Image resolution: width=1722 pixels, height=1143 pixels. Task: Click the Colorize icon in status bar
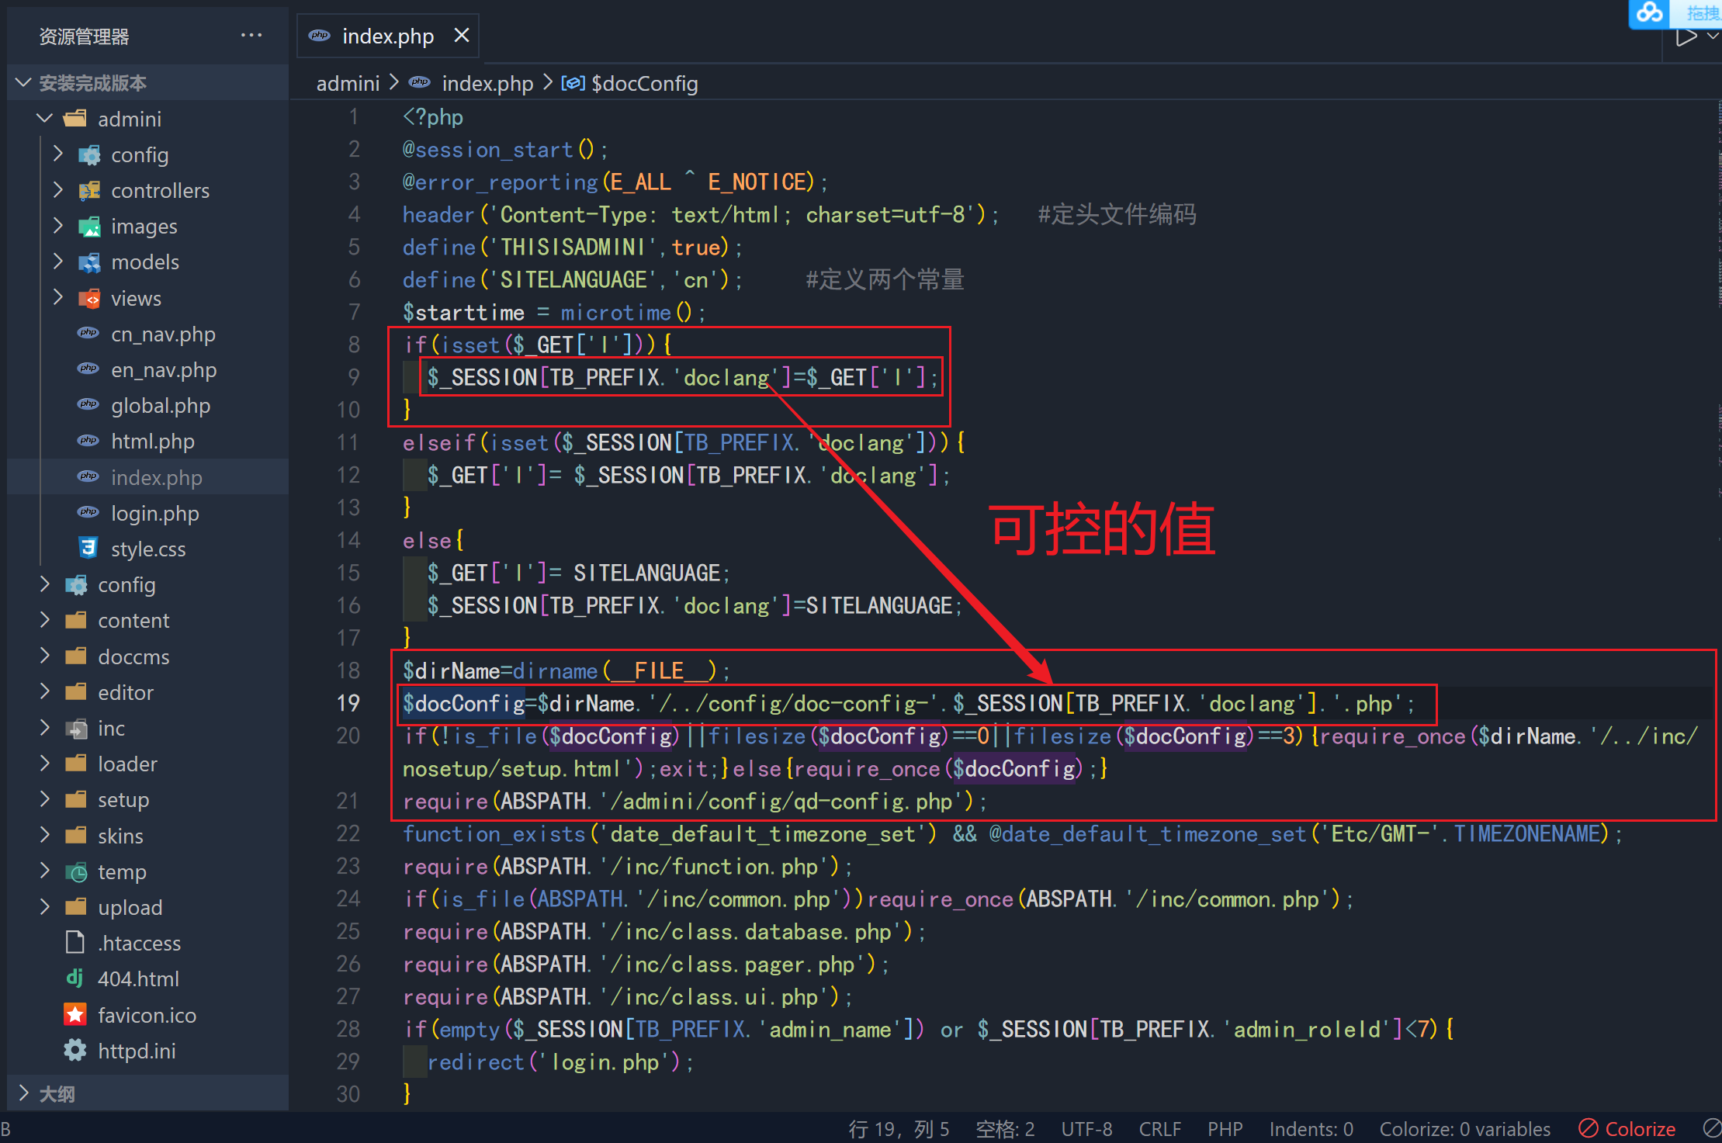[1588, 1128]
